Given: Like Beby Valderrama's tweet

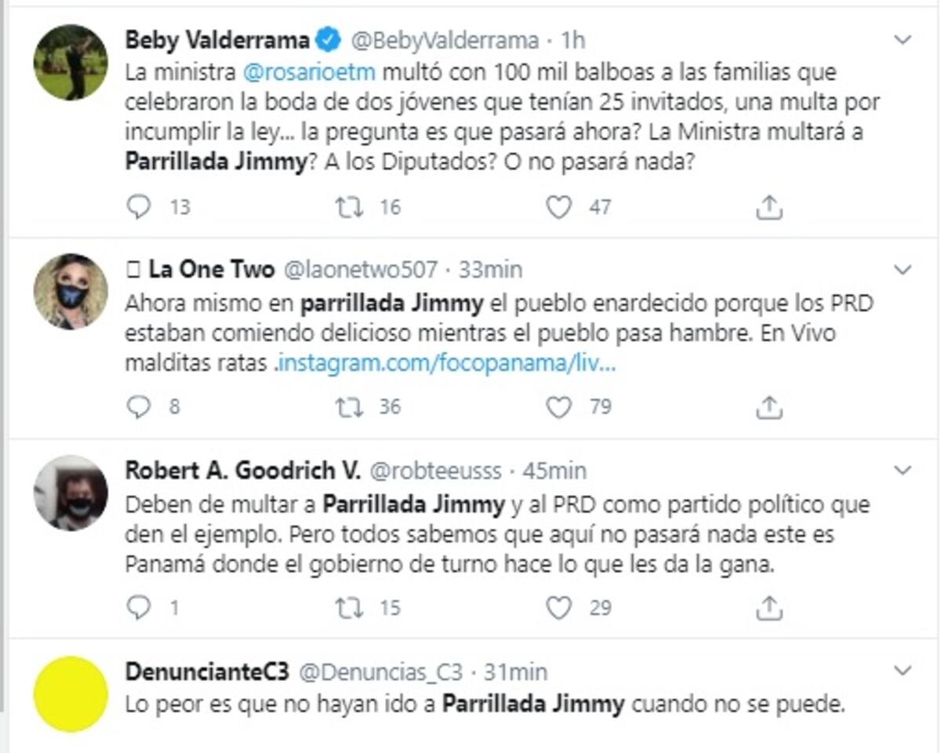Looking at the screenshot, I should 558,206.
